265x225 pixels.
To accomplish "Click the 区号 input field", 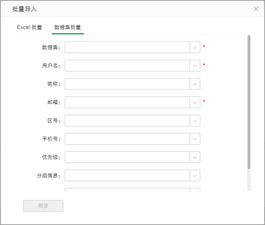I will tap(127, 121).
